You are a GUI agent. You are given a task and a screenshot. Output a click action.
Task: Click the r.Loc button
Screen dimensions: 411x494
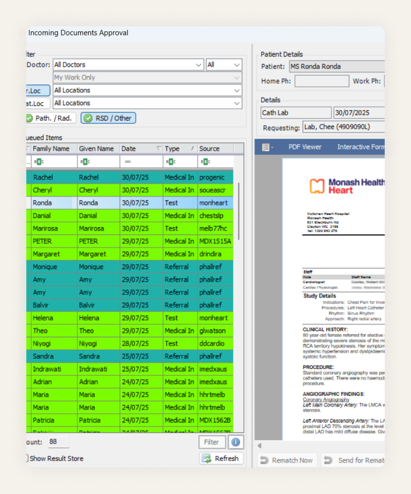click(x=38, y=90)
